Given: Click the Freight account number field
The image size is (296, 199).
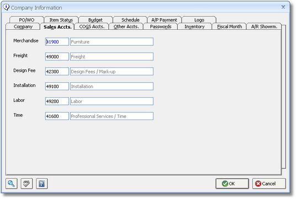Looking at the screenshot, I should point(57,57).
